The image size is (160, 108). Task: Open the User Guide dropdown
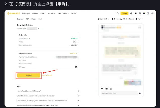pos(104,19)
